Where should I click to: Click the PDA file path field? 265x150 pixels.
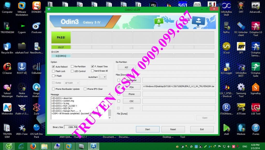[179, 87]
